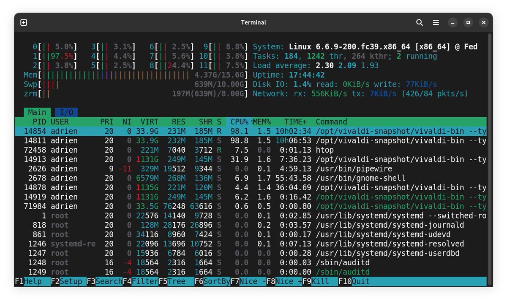
Task: Select the systemd-resolved process row
Action: 251,244
